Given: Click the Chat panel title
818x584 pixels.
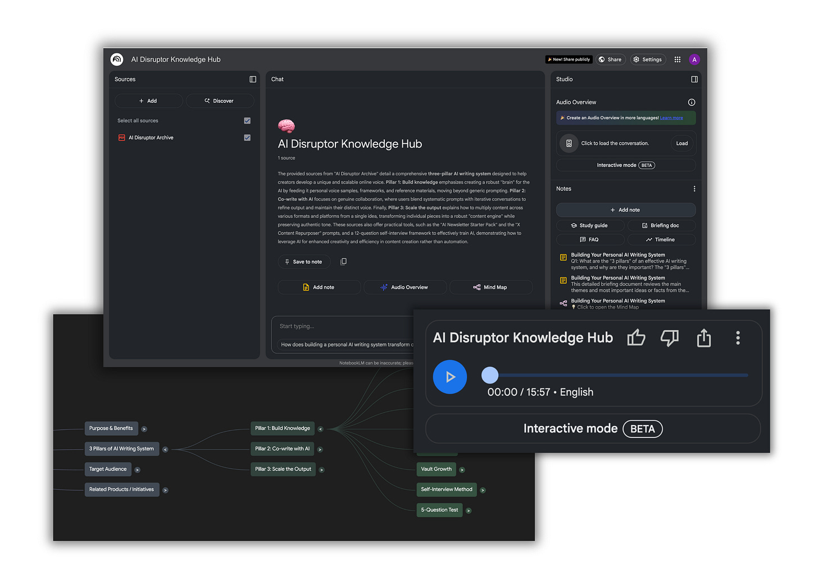Looking at the screenshot, I should (x=278, y=79).
